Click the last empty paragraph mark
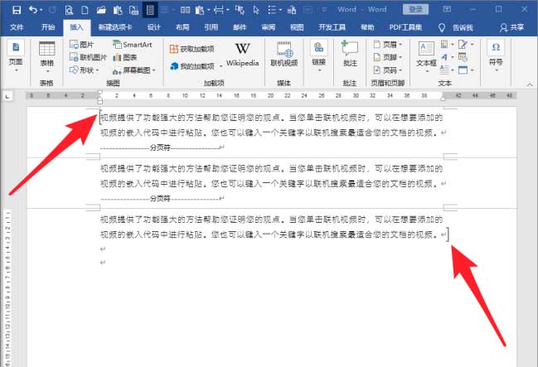The image size is (538, 367). [x=103, y=263]
